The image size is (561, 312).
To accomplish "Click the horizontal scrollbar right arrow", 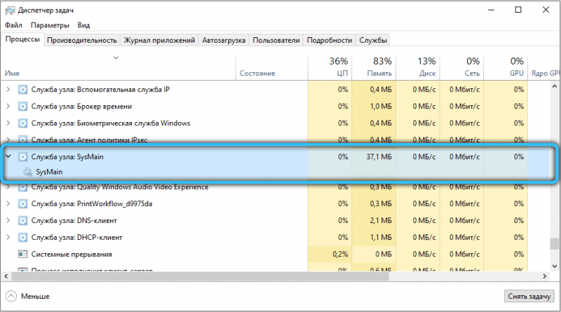I will click(545, 276).
